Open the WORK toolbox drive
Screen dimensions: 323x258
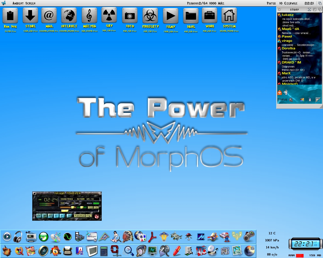click(x=209, y=15)
